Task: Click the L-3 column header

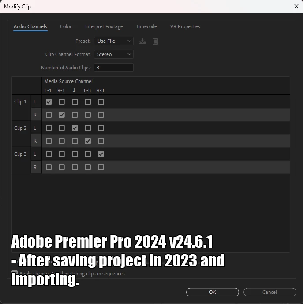Action: (87, 90)
